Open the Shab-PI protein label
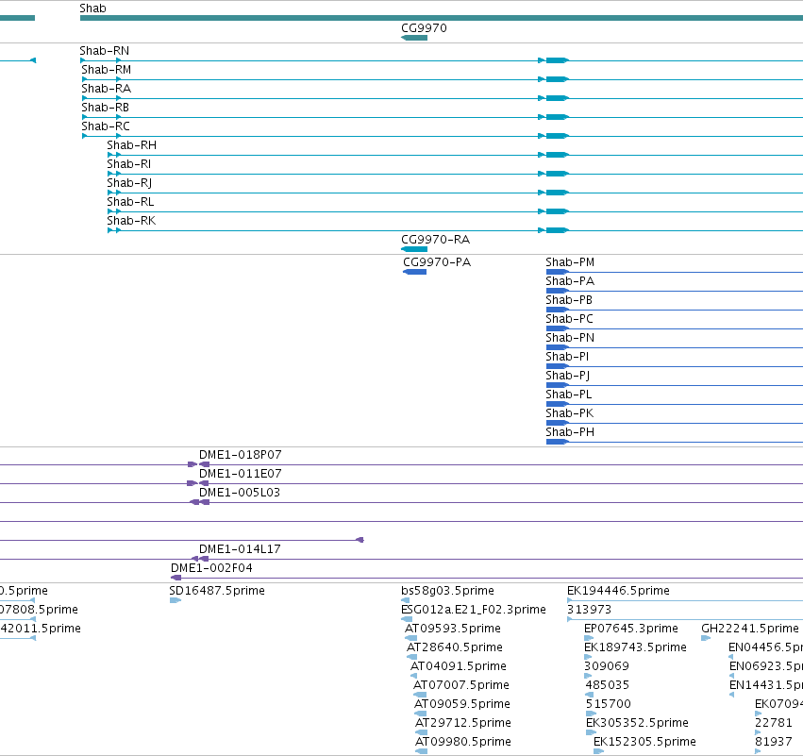This screenshot has height=756, width=803. (567, 357)
